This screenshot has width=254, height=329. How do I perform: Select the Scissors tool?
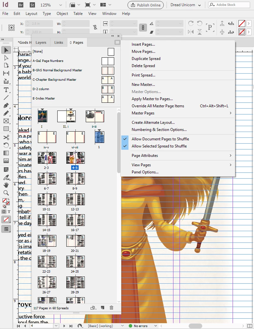(x=6, y=137)
